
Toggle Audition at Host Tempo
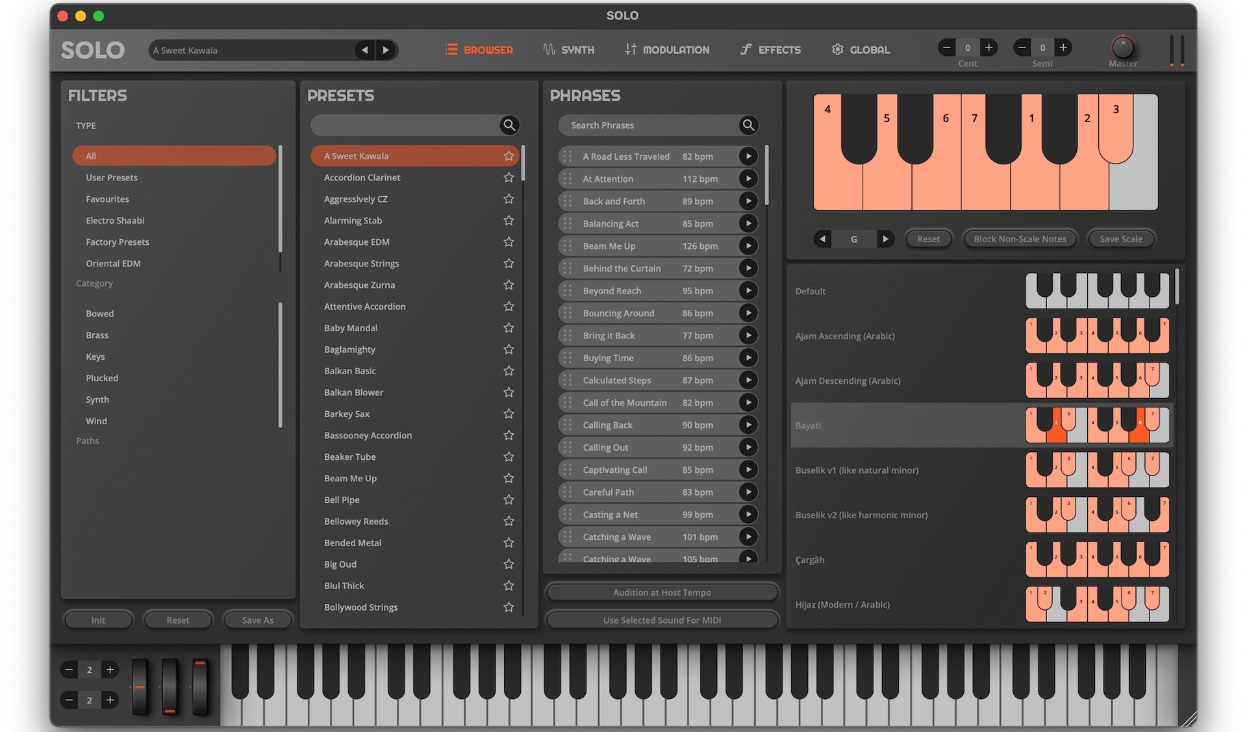[x=661, y=592]
